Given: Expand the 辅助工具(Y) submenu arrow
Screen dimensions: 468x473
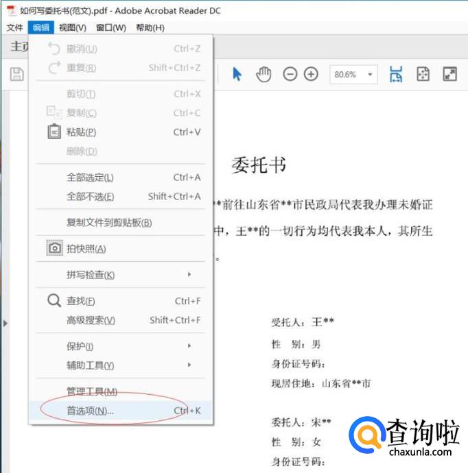Looking at the screenshot, I should point(189,365).
